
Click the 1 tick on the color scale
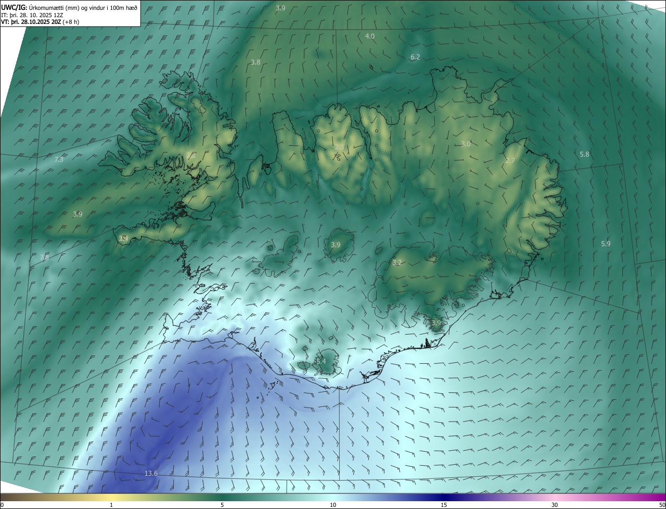tap(111, 505)
